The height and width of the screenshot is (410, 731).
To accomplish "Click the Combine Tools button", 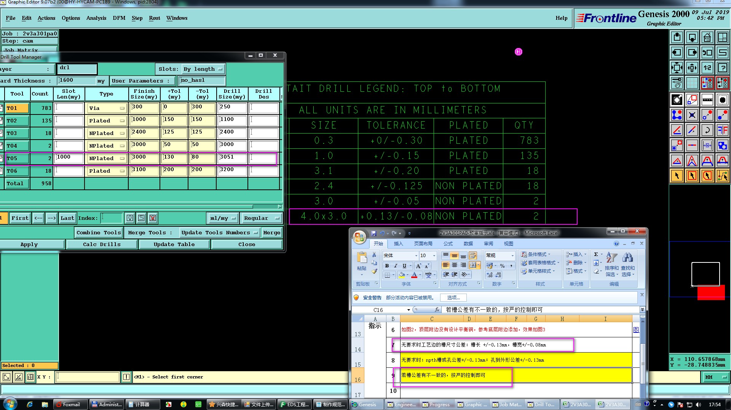I will coord(99,232).
